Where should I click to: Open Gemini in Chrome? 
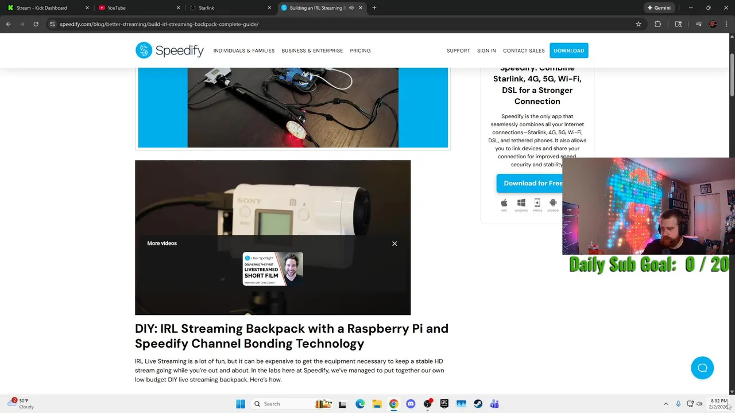659,8
